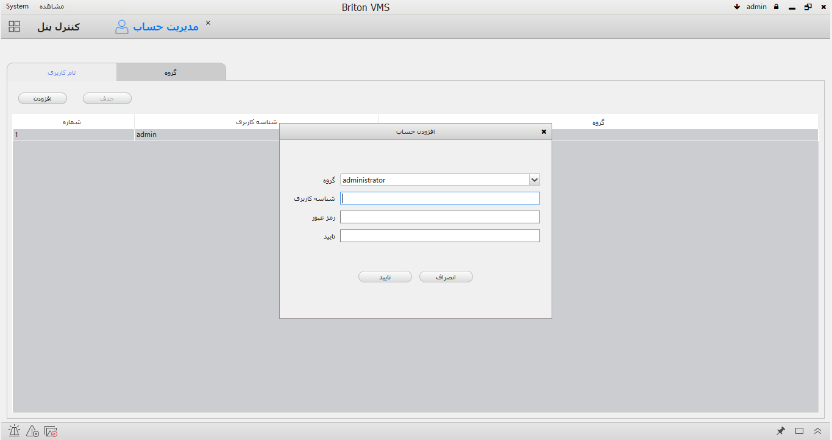Select the کنترل پنل control panel tab
This screenshot has height=440, width=832.
(x=59, y=27)
